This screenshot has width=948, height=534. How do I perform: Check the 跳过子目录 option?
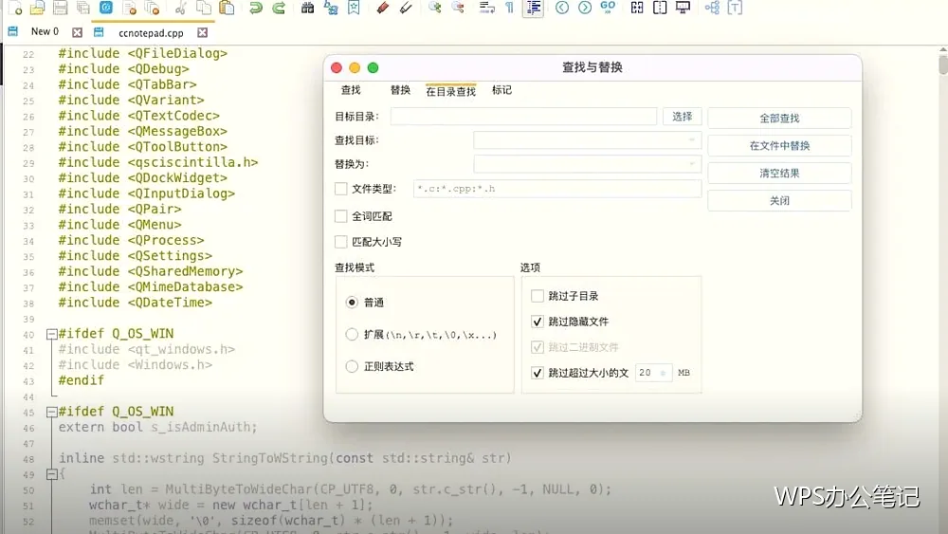click(538, 296)
